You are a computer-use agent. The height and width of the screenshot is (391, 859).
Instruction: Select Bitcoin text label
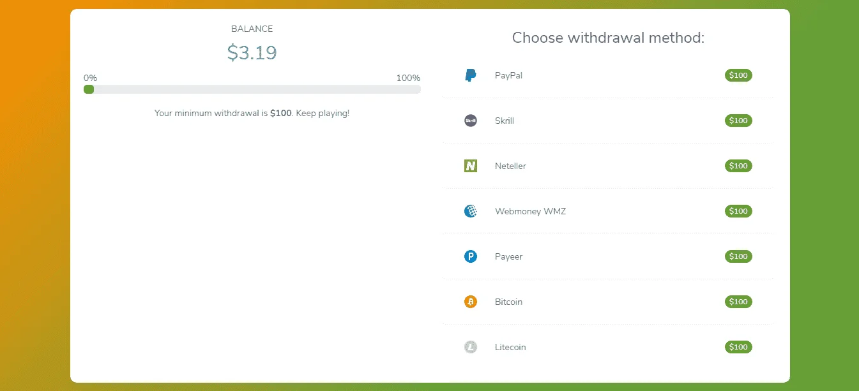pyautogui.click(x=508, y=302)
